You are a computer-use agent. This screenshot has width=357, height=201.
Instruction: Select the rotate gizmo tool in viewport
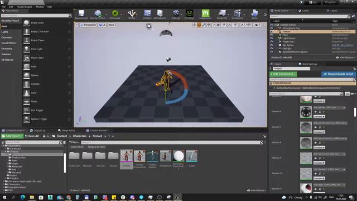coord(199,25)
